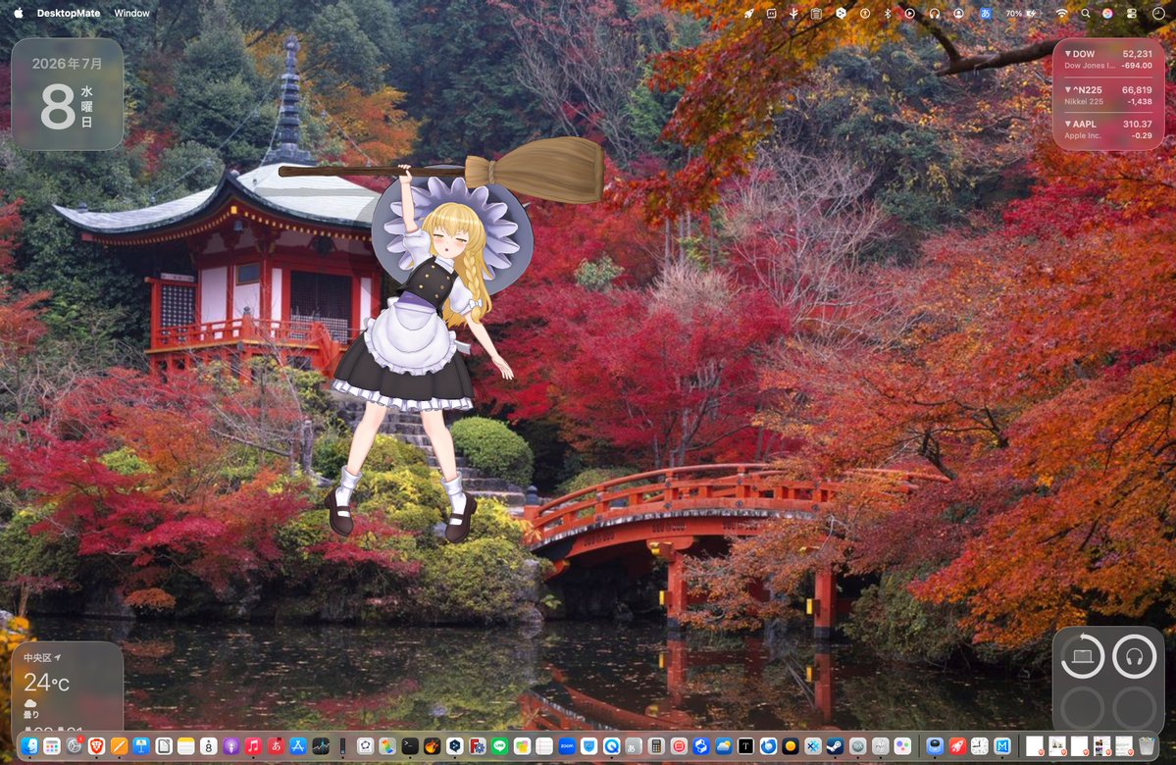The height and width of the screenshot is (765, 1176).
Task: Open Typora black T icon in the Dock
Action: click(745, 746)
